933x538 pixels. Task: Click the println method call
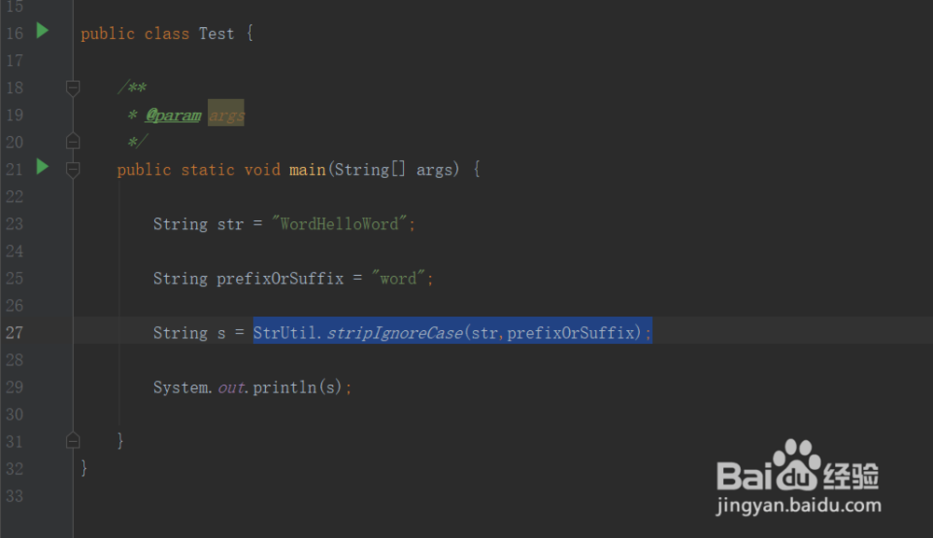[285, 387]
